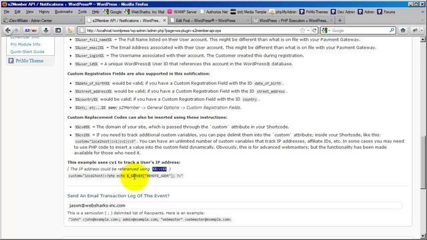
Task: Click the %%cv0%% replacement code
Action: [x=83, y=127]
